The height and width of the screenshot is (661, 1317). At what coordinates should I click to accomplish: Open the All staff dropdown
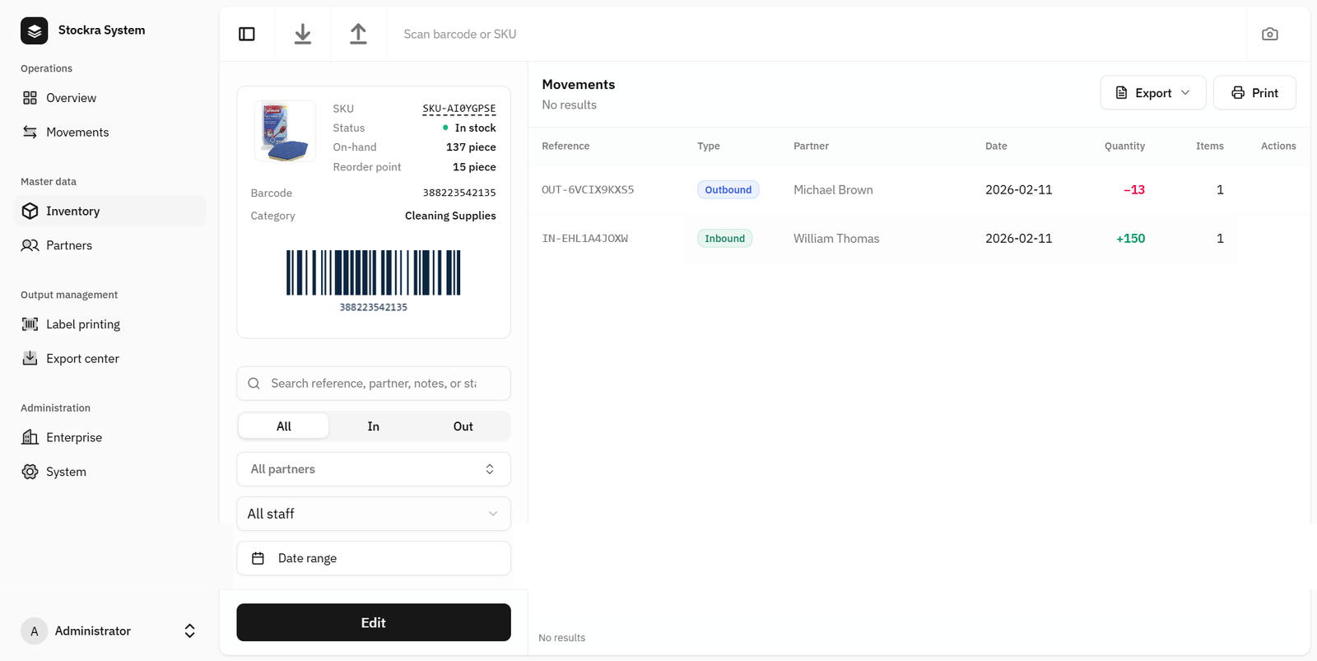click(374, 514)
